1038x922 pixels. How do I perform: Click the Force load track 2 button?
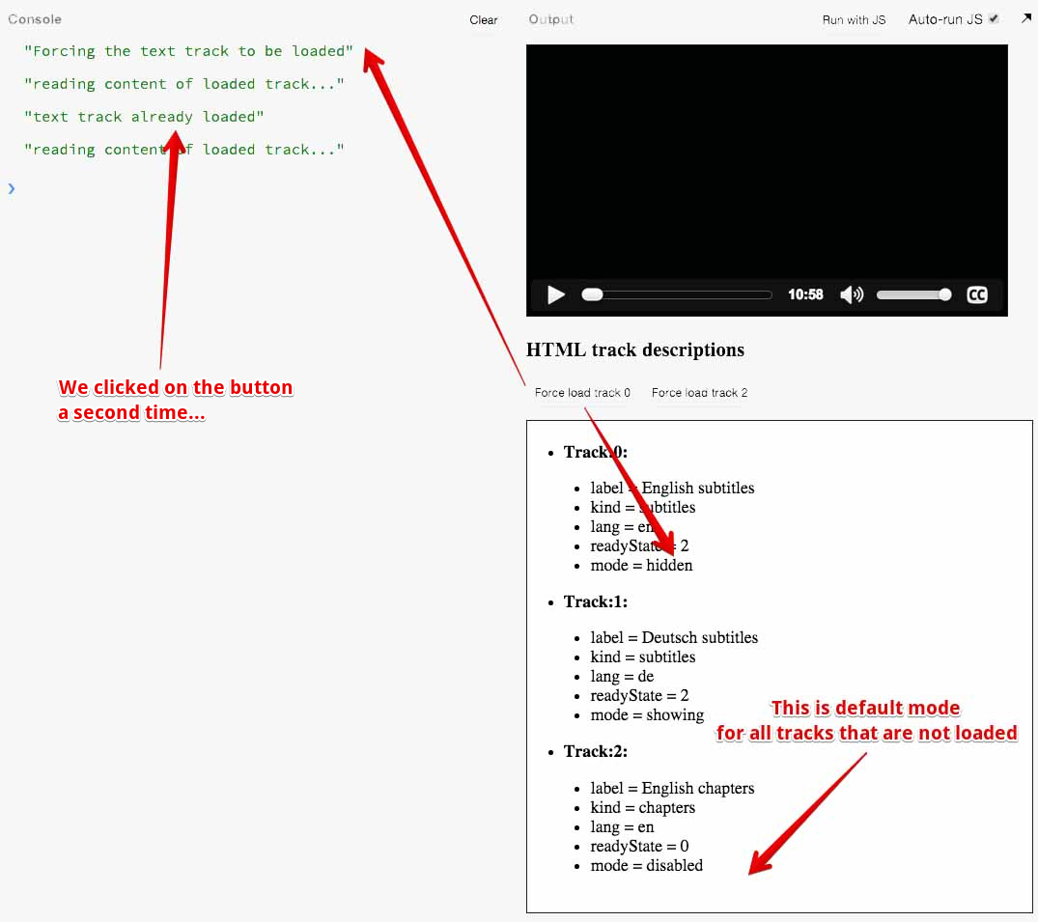click(698, 393)
